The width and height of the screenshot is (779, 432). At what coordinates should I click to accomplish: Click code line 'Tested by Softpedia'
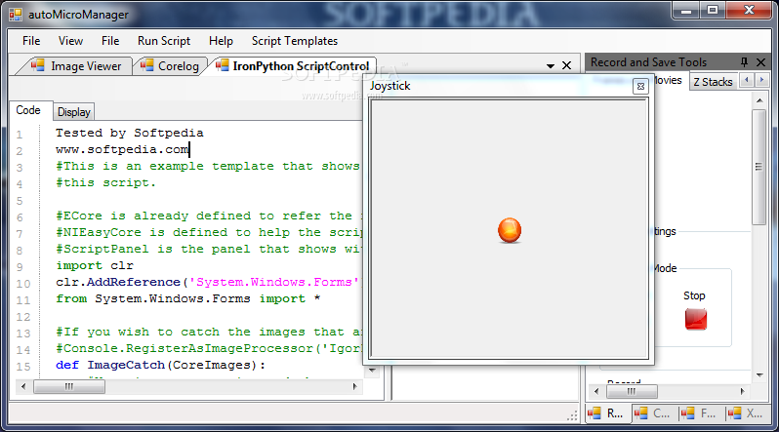tap(129, 133)
